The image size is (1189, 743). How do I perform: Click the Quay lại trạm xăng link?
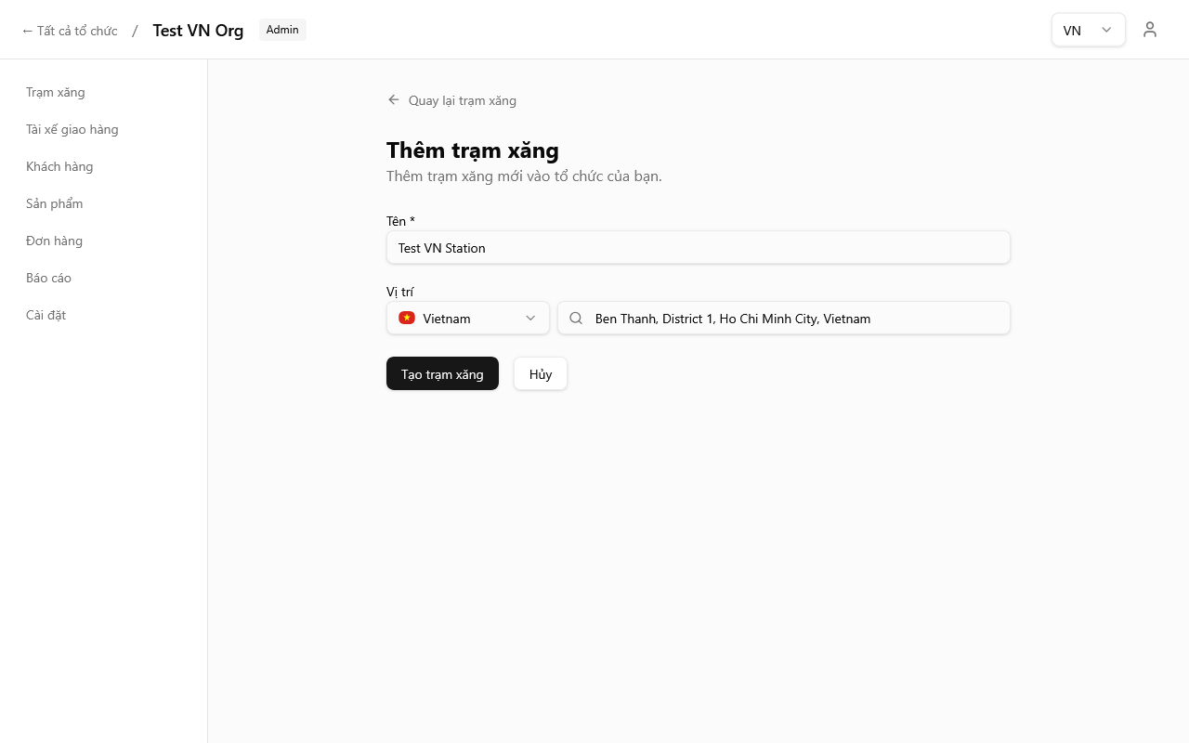tap(462, 100)
